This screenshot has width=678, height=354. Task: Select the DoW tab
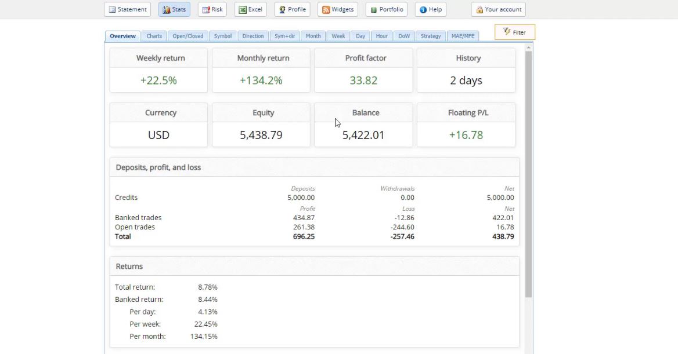(x=403, y=36)
